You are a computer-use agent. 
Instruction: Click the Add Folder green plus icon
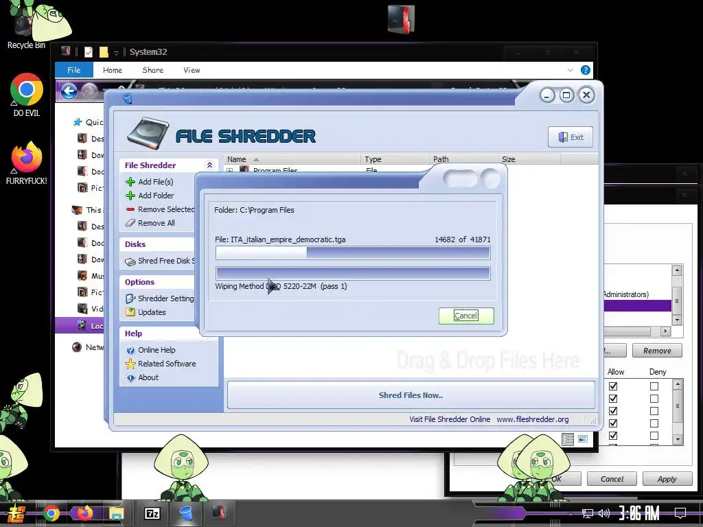click(x=130, y=196)
